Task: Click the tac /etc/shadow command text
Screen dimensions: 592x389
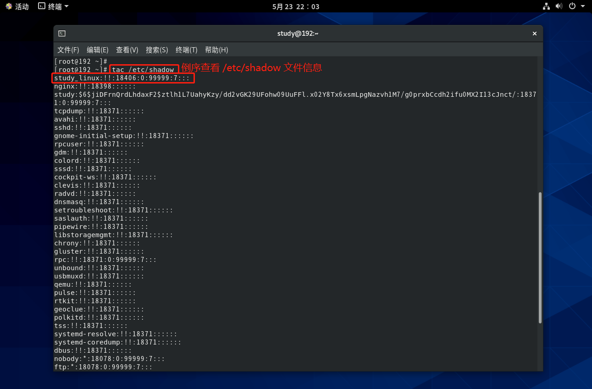Action: [143, 70]
